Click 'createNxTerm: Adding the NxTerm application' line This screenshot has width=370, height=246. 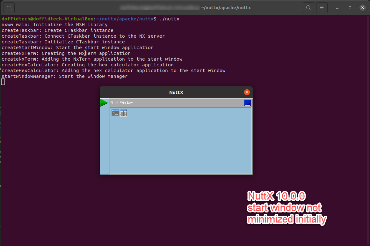coord(92,59)
